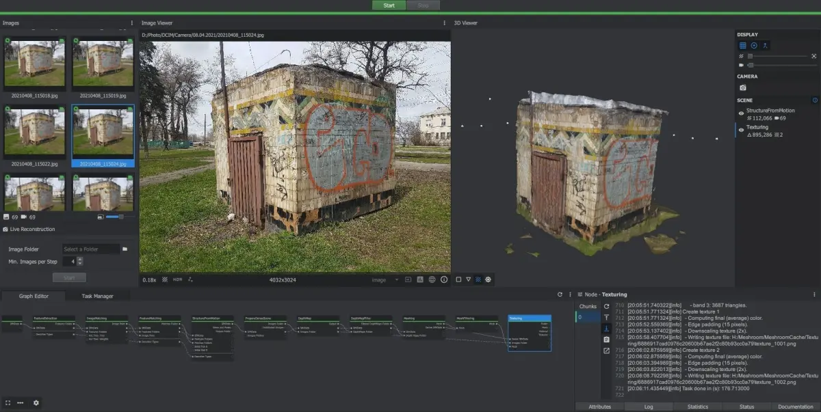Open the image type dropdown
The width and height of the screenshot is (821, 412).
click(x=385, y=279)
